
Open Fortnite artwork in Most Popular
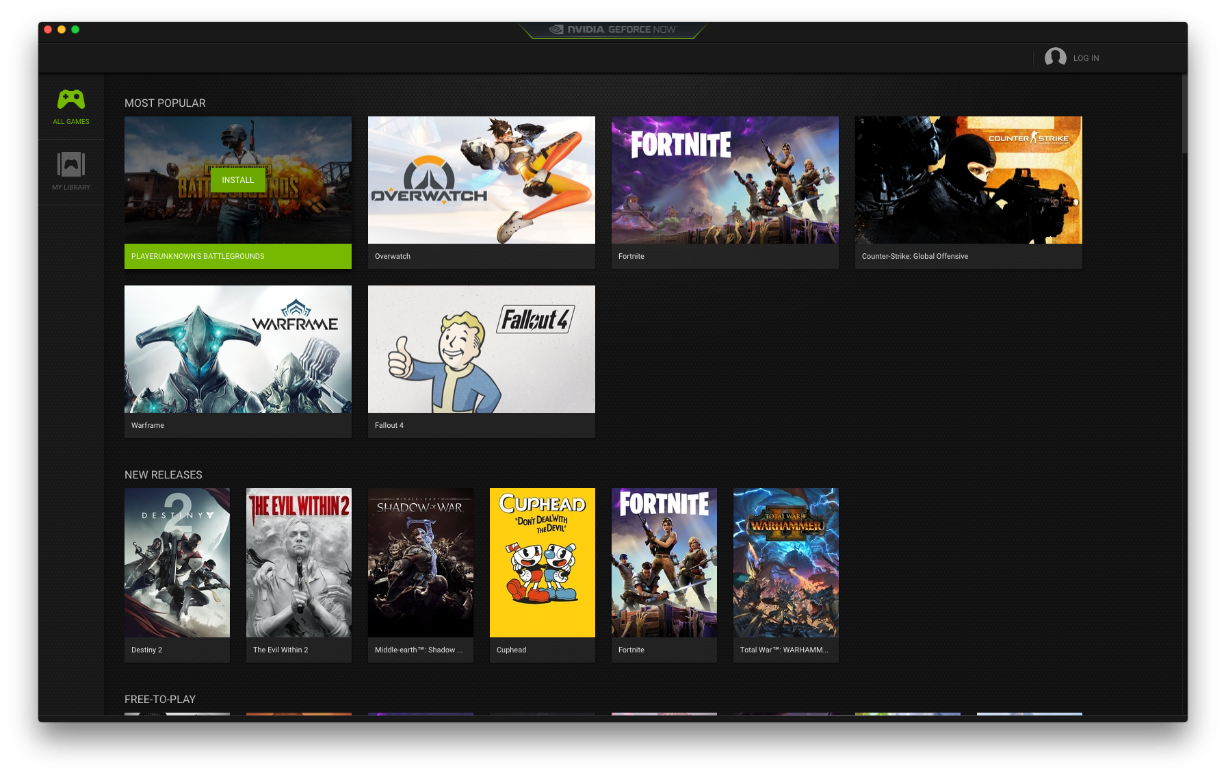click(x=725, y=180)
